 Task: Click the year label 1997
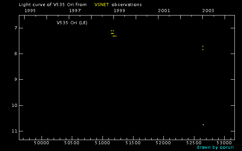point(75,11)
